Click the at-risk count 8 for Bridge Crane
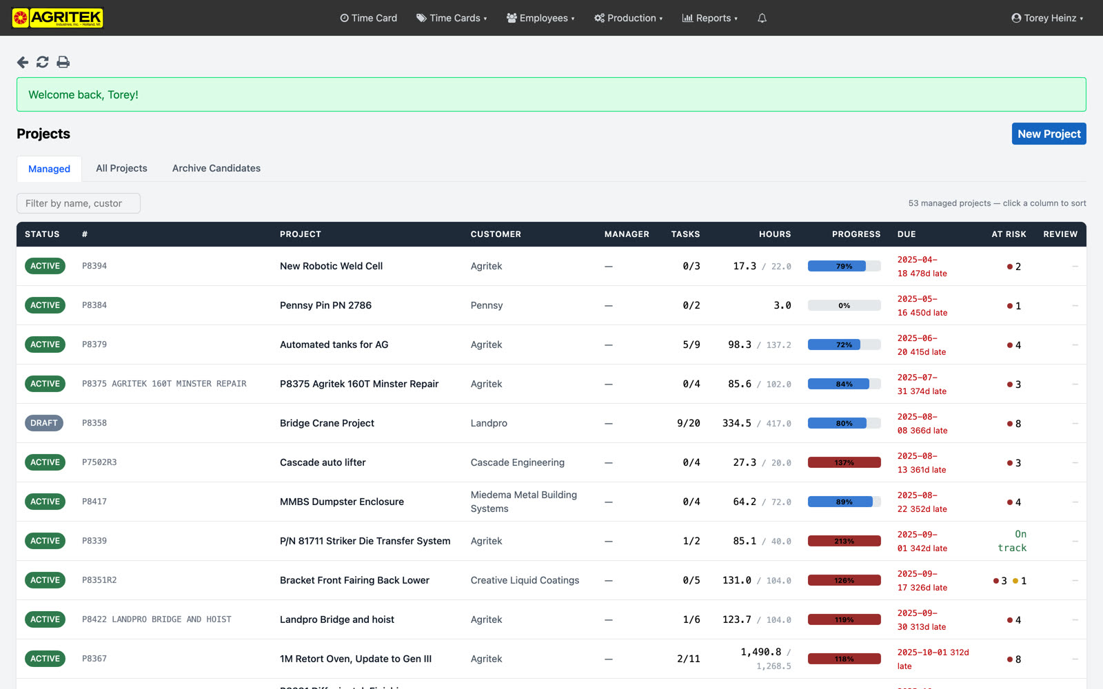The image size is (1103, 689). (x=1014, y=424)
